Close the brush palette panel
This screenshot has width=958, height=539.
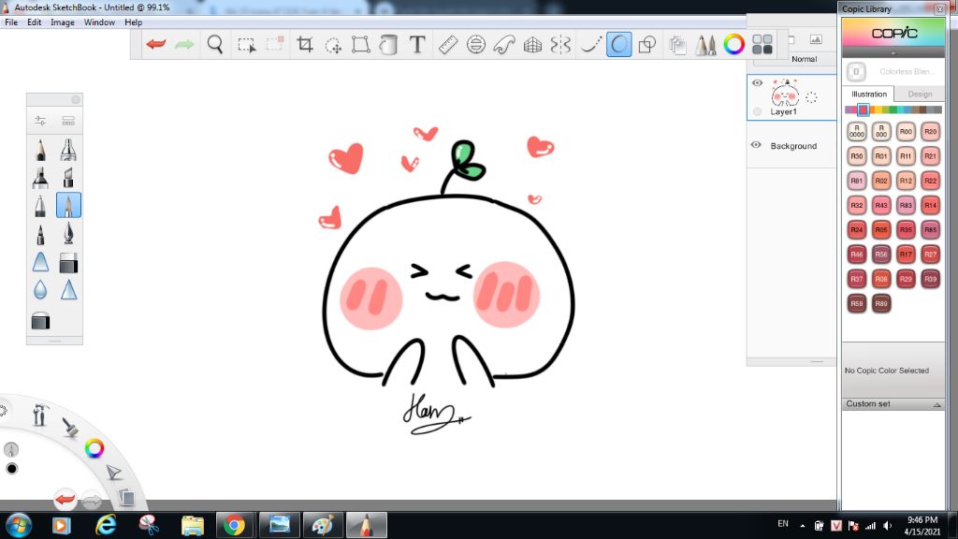(x=76, y=99)
